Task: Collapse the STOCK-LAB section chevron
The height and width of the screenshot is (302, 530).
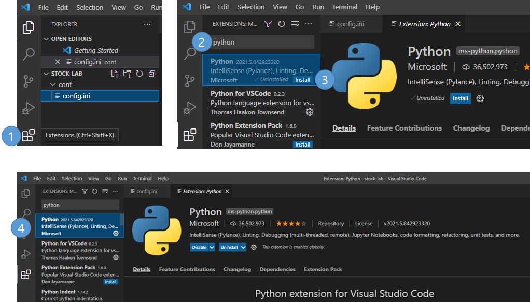Action: pyautogui.click(x=46, y=74)
